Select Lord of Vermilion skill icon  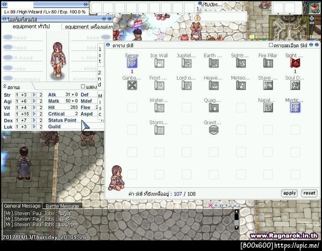point(186,85)
